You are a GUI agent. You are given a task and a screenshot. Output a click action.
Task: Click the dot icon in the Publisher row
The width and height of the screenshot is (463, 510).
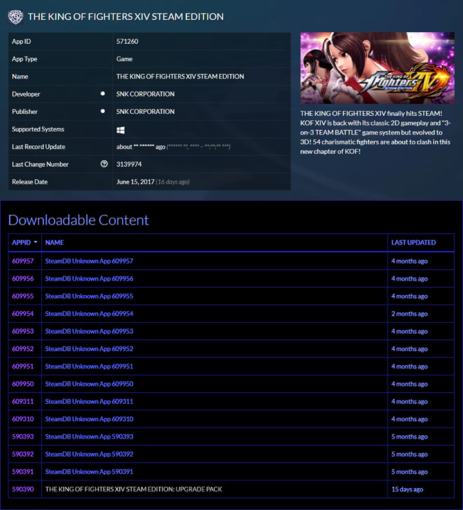pyautogui.click(x=103, y=111)
